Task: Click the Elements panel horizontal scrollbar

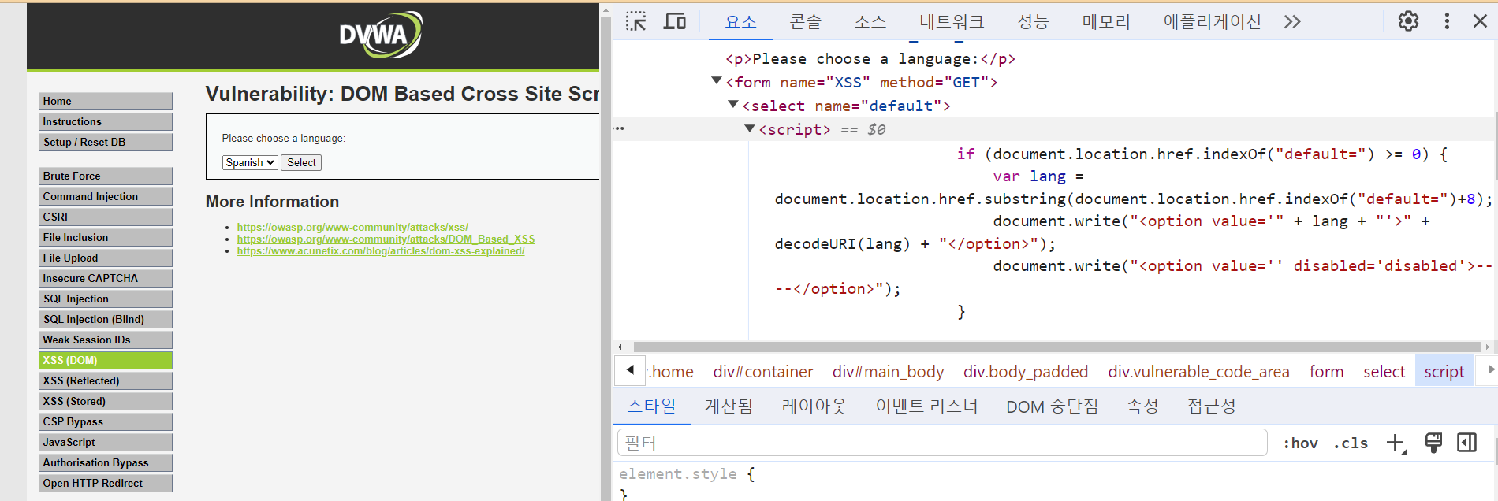Action: pos(1056,347)
